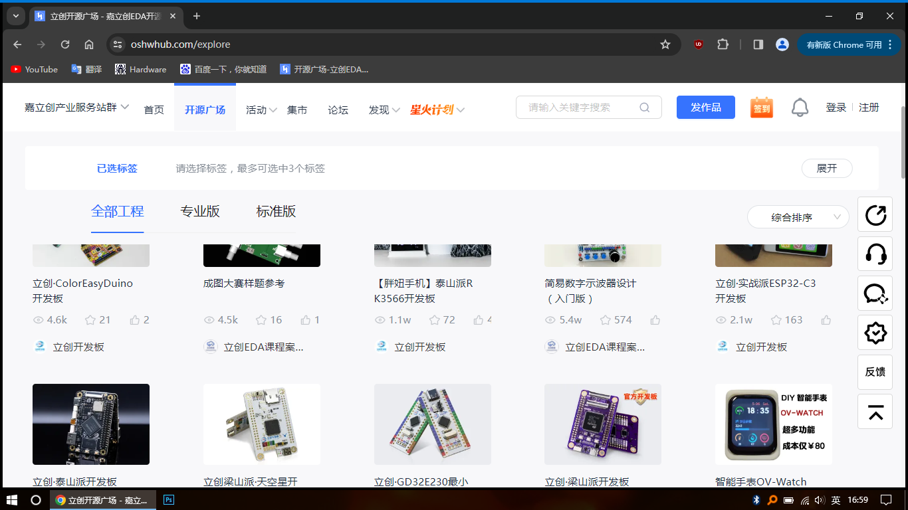This screenshot has height=510, width=908.
Task: Click the orange 签到 check-in calendar icon
Action: 762,108
